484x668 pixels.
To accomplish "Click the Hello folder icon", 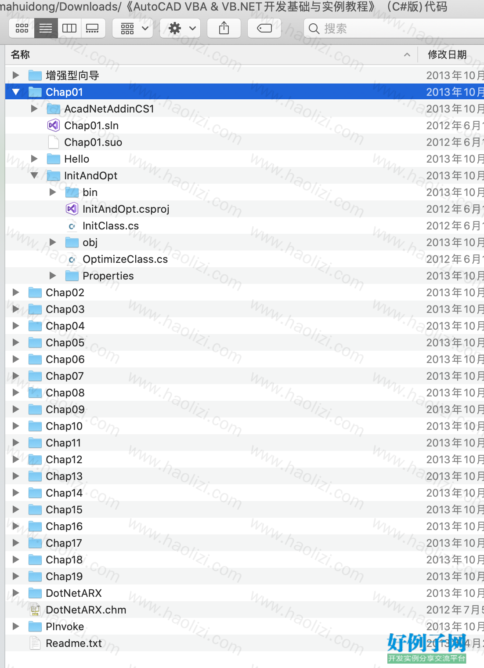I will coord(54,159).
